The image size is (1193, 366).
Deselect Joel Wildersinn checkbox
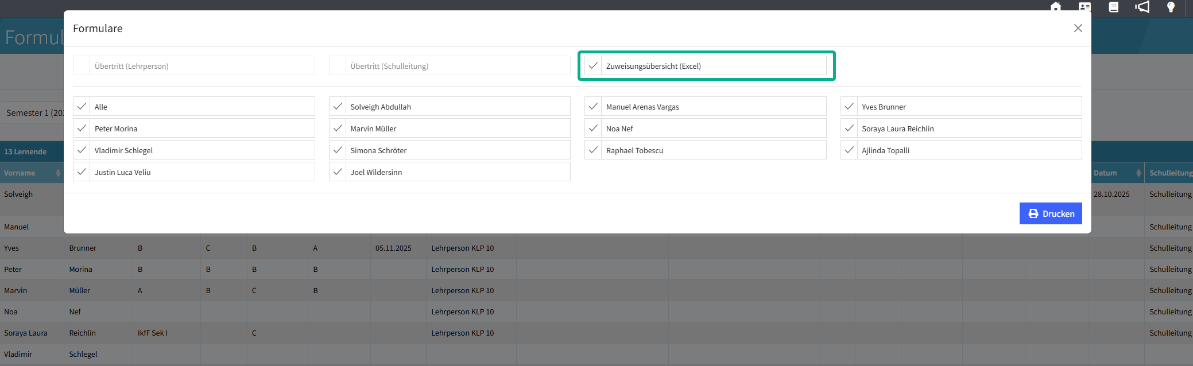click(x=338, y=172)
